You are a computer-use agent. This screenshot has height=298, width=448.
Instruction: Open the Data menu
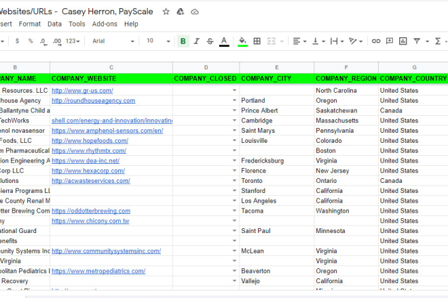pyautogui.click(x=54, y=24)
